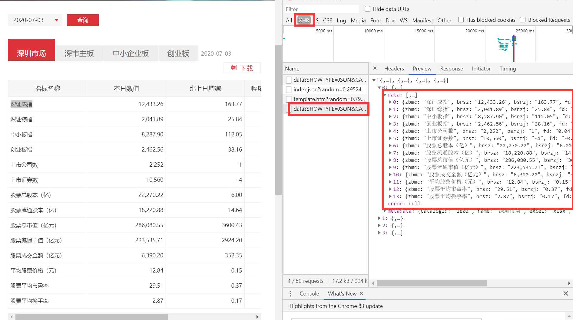Viewport: 573px width, 320px height.
Task: Select the CSS network filter
Action: [328, 20]
